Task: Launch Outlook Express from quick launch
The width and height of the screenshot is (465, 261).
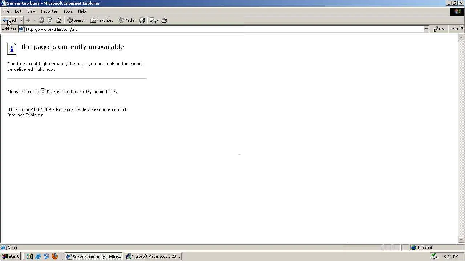Action: pos(46,256)
